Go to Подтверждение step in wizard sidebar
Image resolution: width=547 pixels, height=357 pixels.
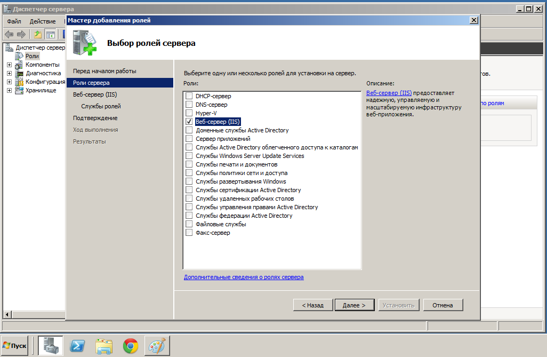coord(95,118)
